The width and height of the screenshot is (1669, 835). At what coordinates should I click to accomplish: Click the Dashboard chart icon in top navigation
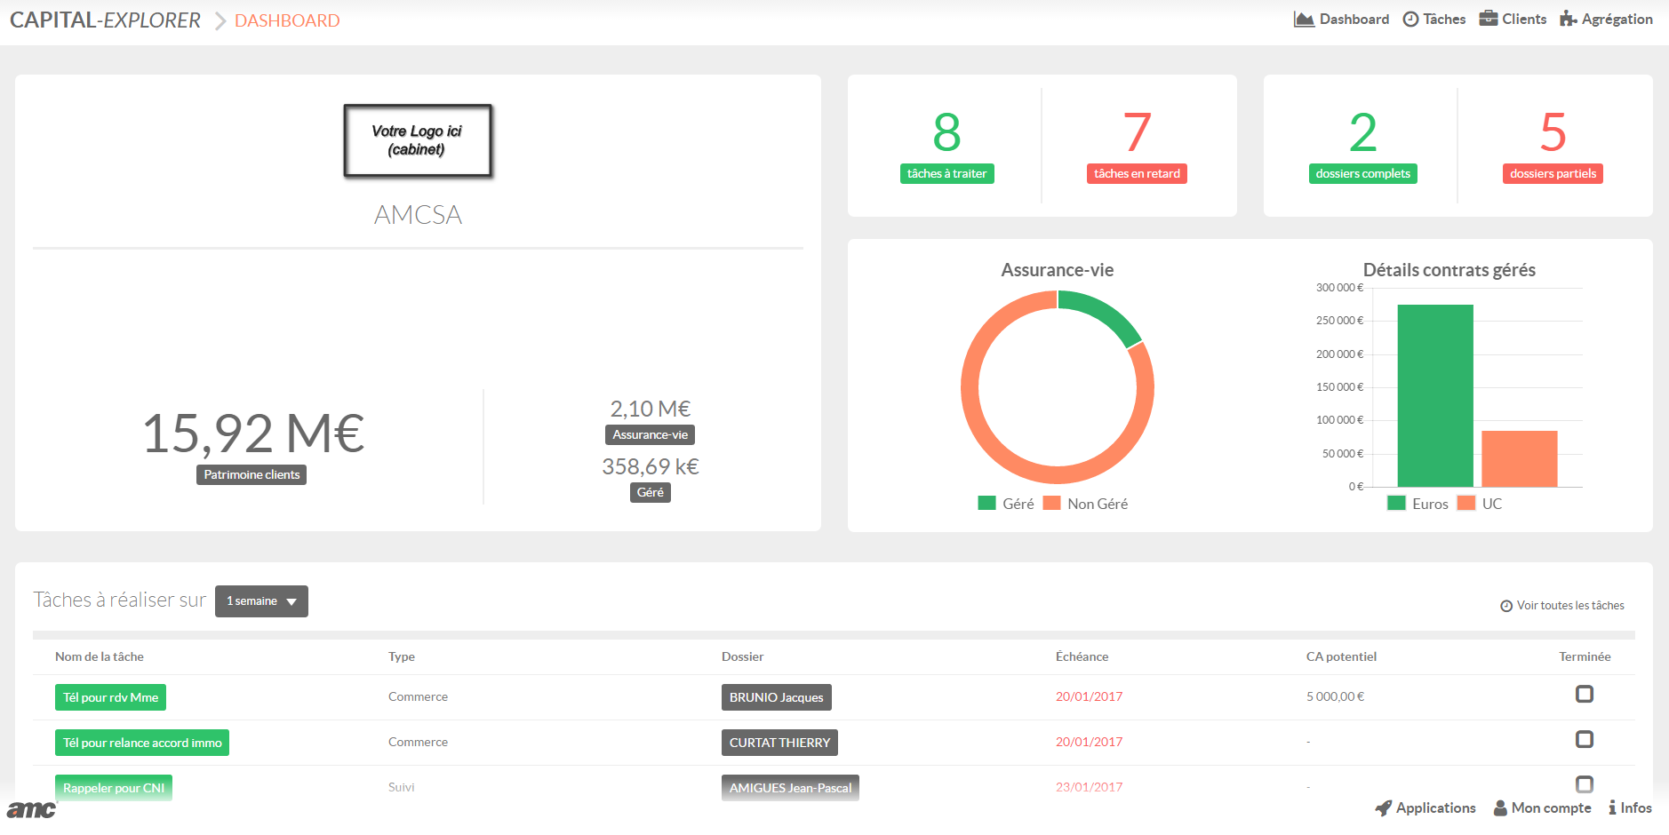pyautogui.click(x=1304, y=20)
